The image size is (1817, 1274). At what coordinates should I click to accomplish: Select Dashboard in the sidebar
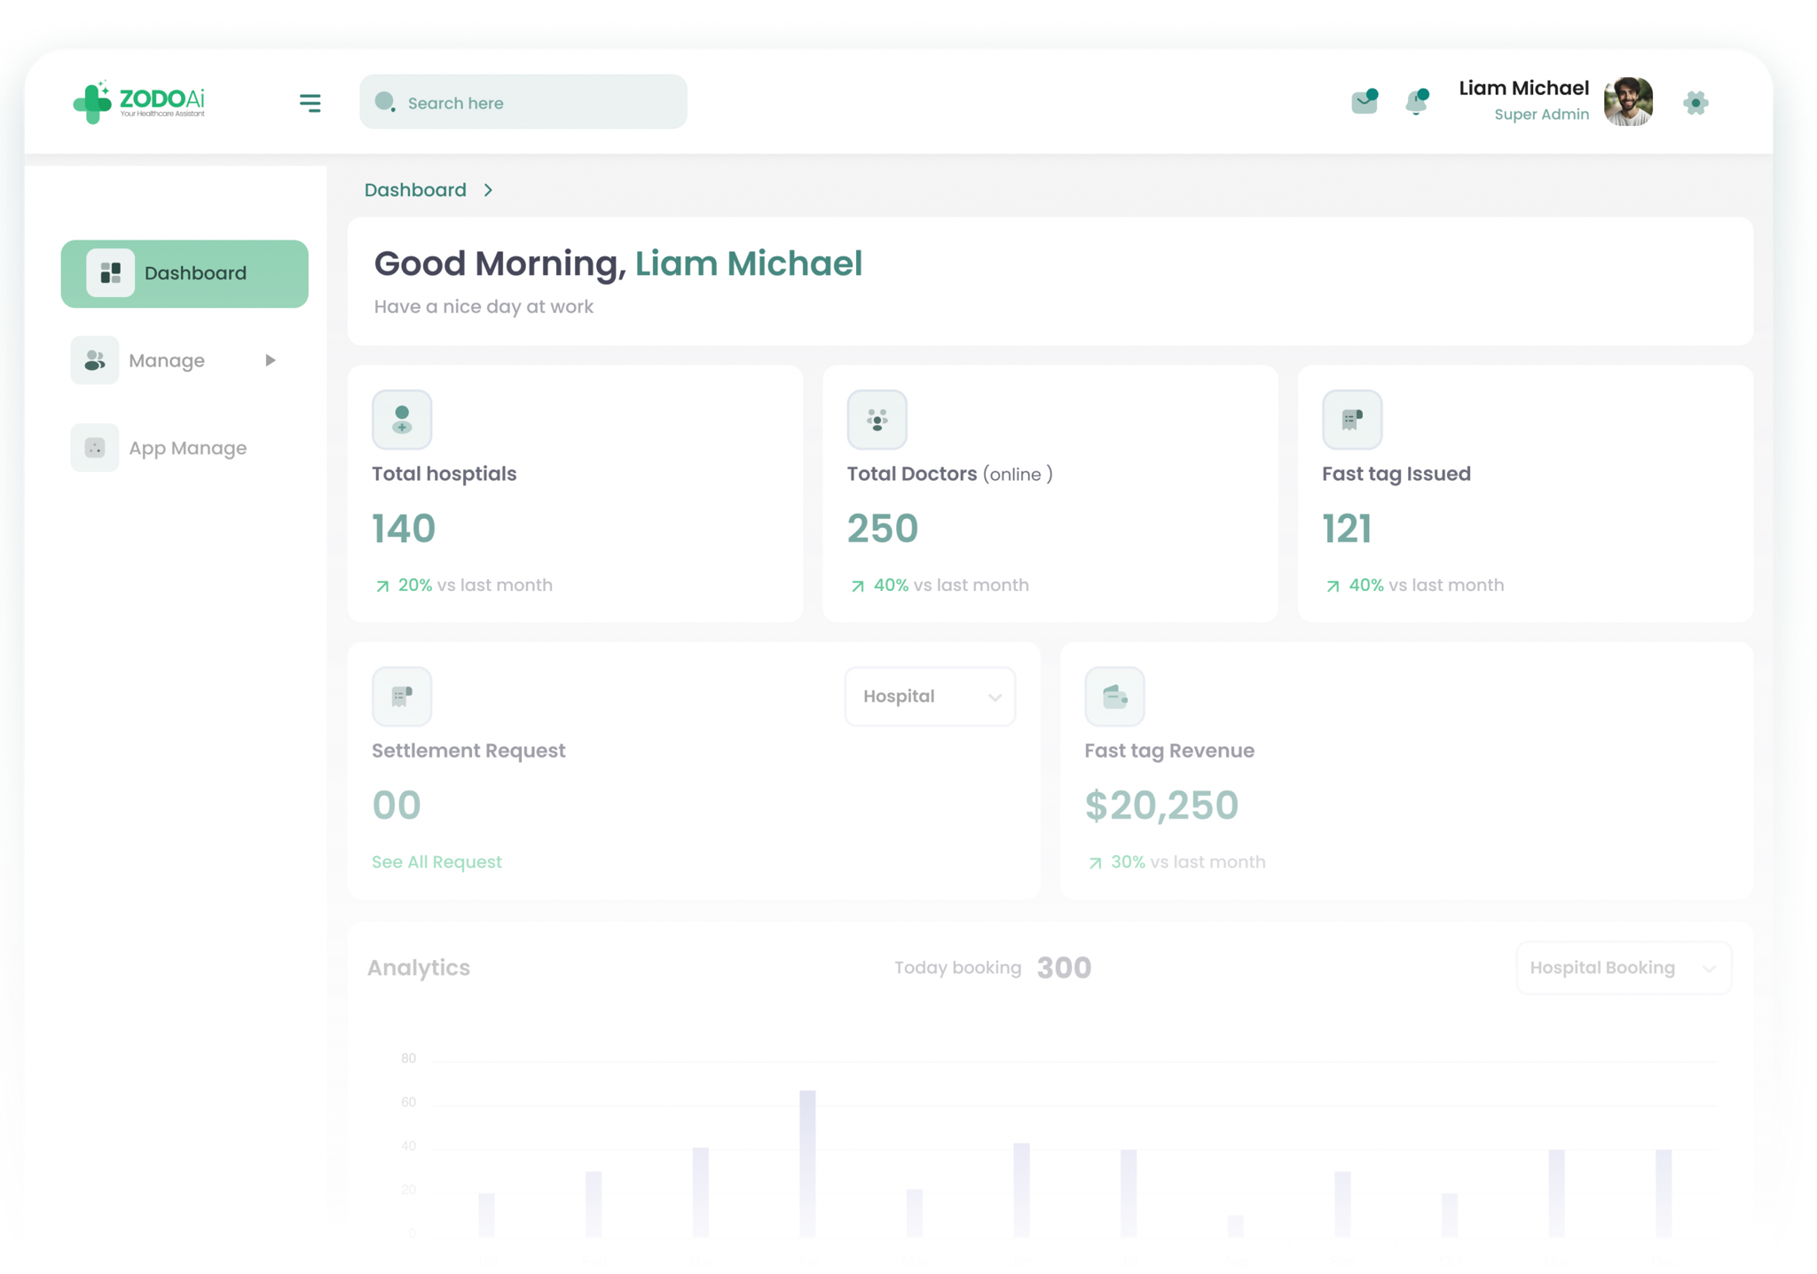point(184,273)
